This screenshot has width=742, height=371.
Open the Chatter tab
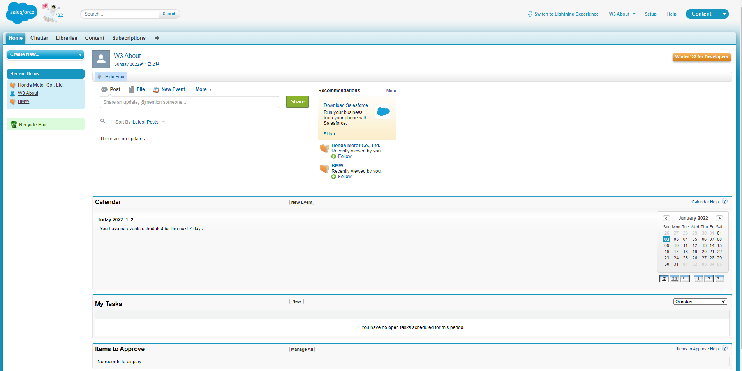[x=39, y=38]
